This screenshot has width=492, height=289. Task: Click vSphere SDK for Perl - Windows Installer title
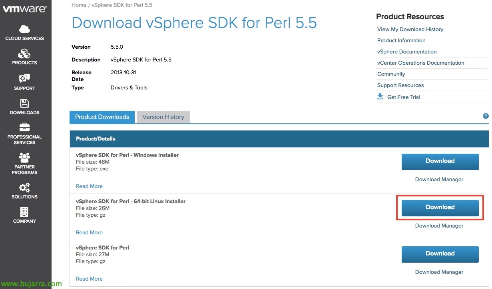pos(127,155)
